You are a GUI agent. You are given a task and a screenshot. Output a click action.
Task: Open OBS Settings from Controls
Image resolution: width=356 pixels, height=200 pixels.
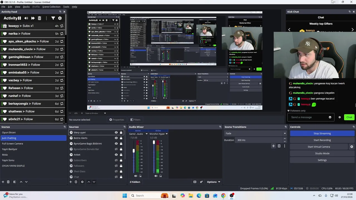[322, 160]
